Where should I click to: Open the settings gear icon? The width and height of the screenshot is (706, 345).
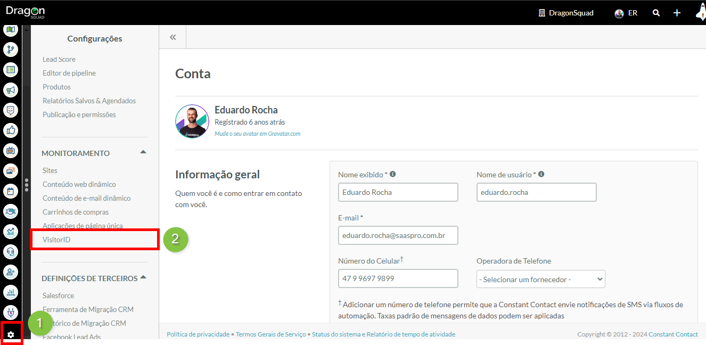pos(11,334)
